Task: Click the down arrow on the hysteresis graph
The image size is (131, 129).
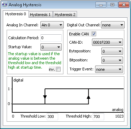Action: click(x=45, y=97)
